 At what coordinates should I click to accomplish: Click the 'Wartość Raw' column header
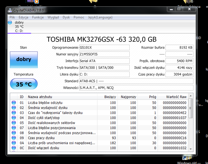coord(173,97)
